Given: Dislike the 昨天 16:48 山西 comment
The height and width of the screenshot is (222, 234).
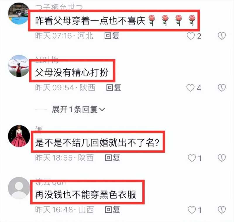Looking at the screenshot, I should [222, 210].
